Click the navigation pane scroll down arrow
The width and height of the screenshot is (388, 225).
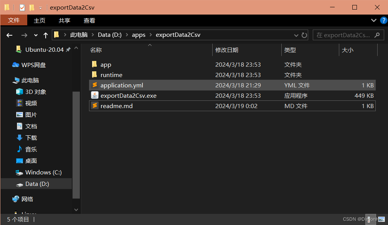(76, 210)
